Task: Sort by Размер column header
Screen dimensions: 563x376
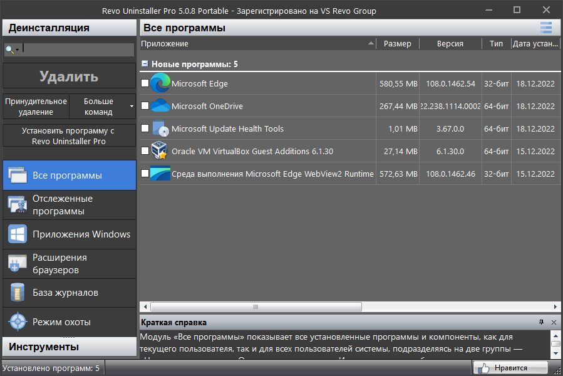Action: [398, 43]
